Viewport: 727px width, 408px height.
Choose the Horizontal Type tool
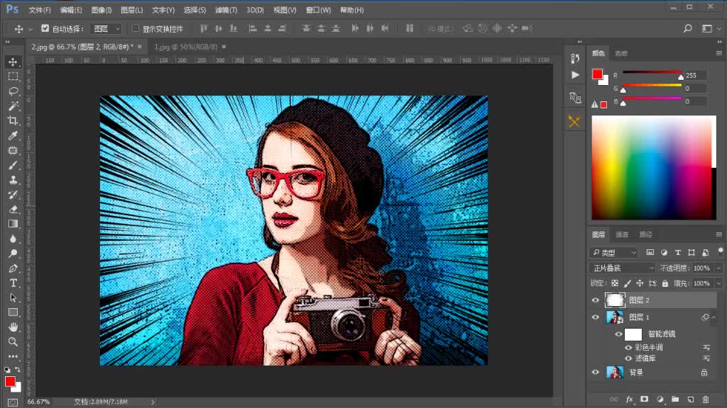click(13, 283)
